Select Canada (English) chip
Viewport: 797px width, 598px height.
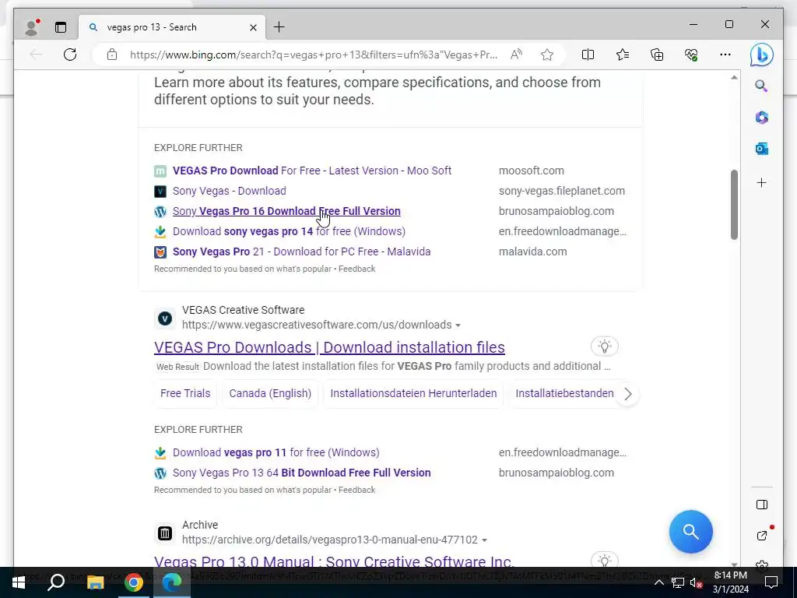(x=270, y=393)
